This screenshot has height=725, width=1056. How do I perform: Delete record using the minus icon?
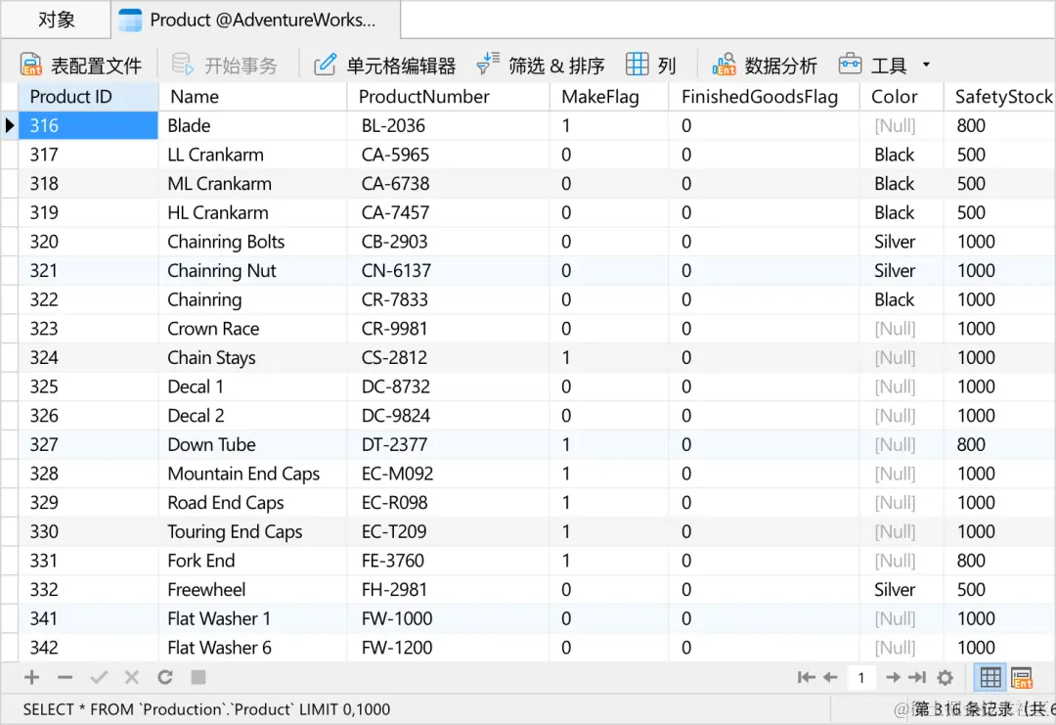(65, 677)
